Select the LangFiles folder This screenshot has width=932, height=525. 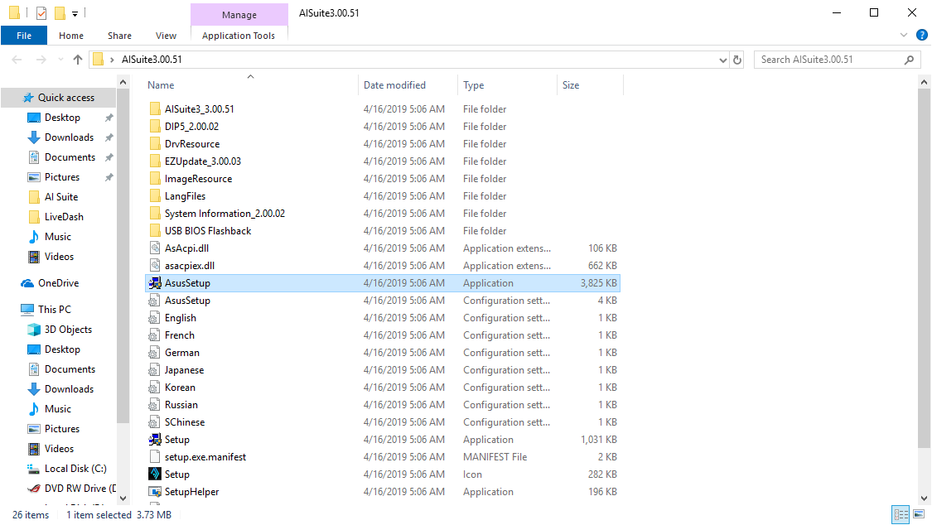(x=185, y=196)
